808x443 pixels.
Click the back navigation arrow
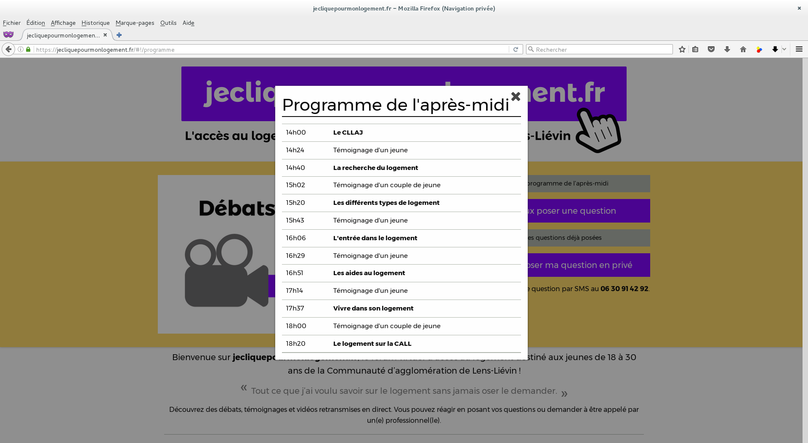point(8,49)
